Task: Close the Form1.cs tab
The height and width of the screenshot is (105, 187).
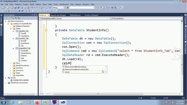Action: point(48,15)
